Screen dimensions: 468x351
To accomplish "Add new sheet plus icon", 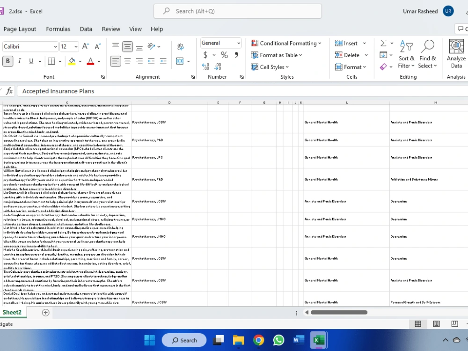I will click(46, 313).
